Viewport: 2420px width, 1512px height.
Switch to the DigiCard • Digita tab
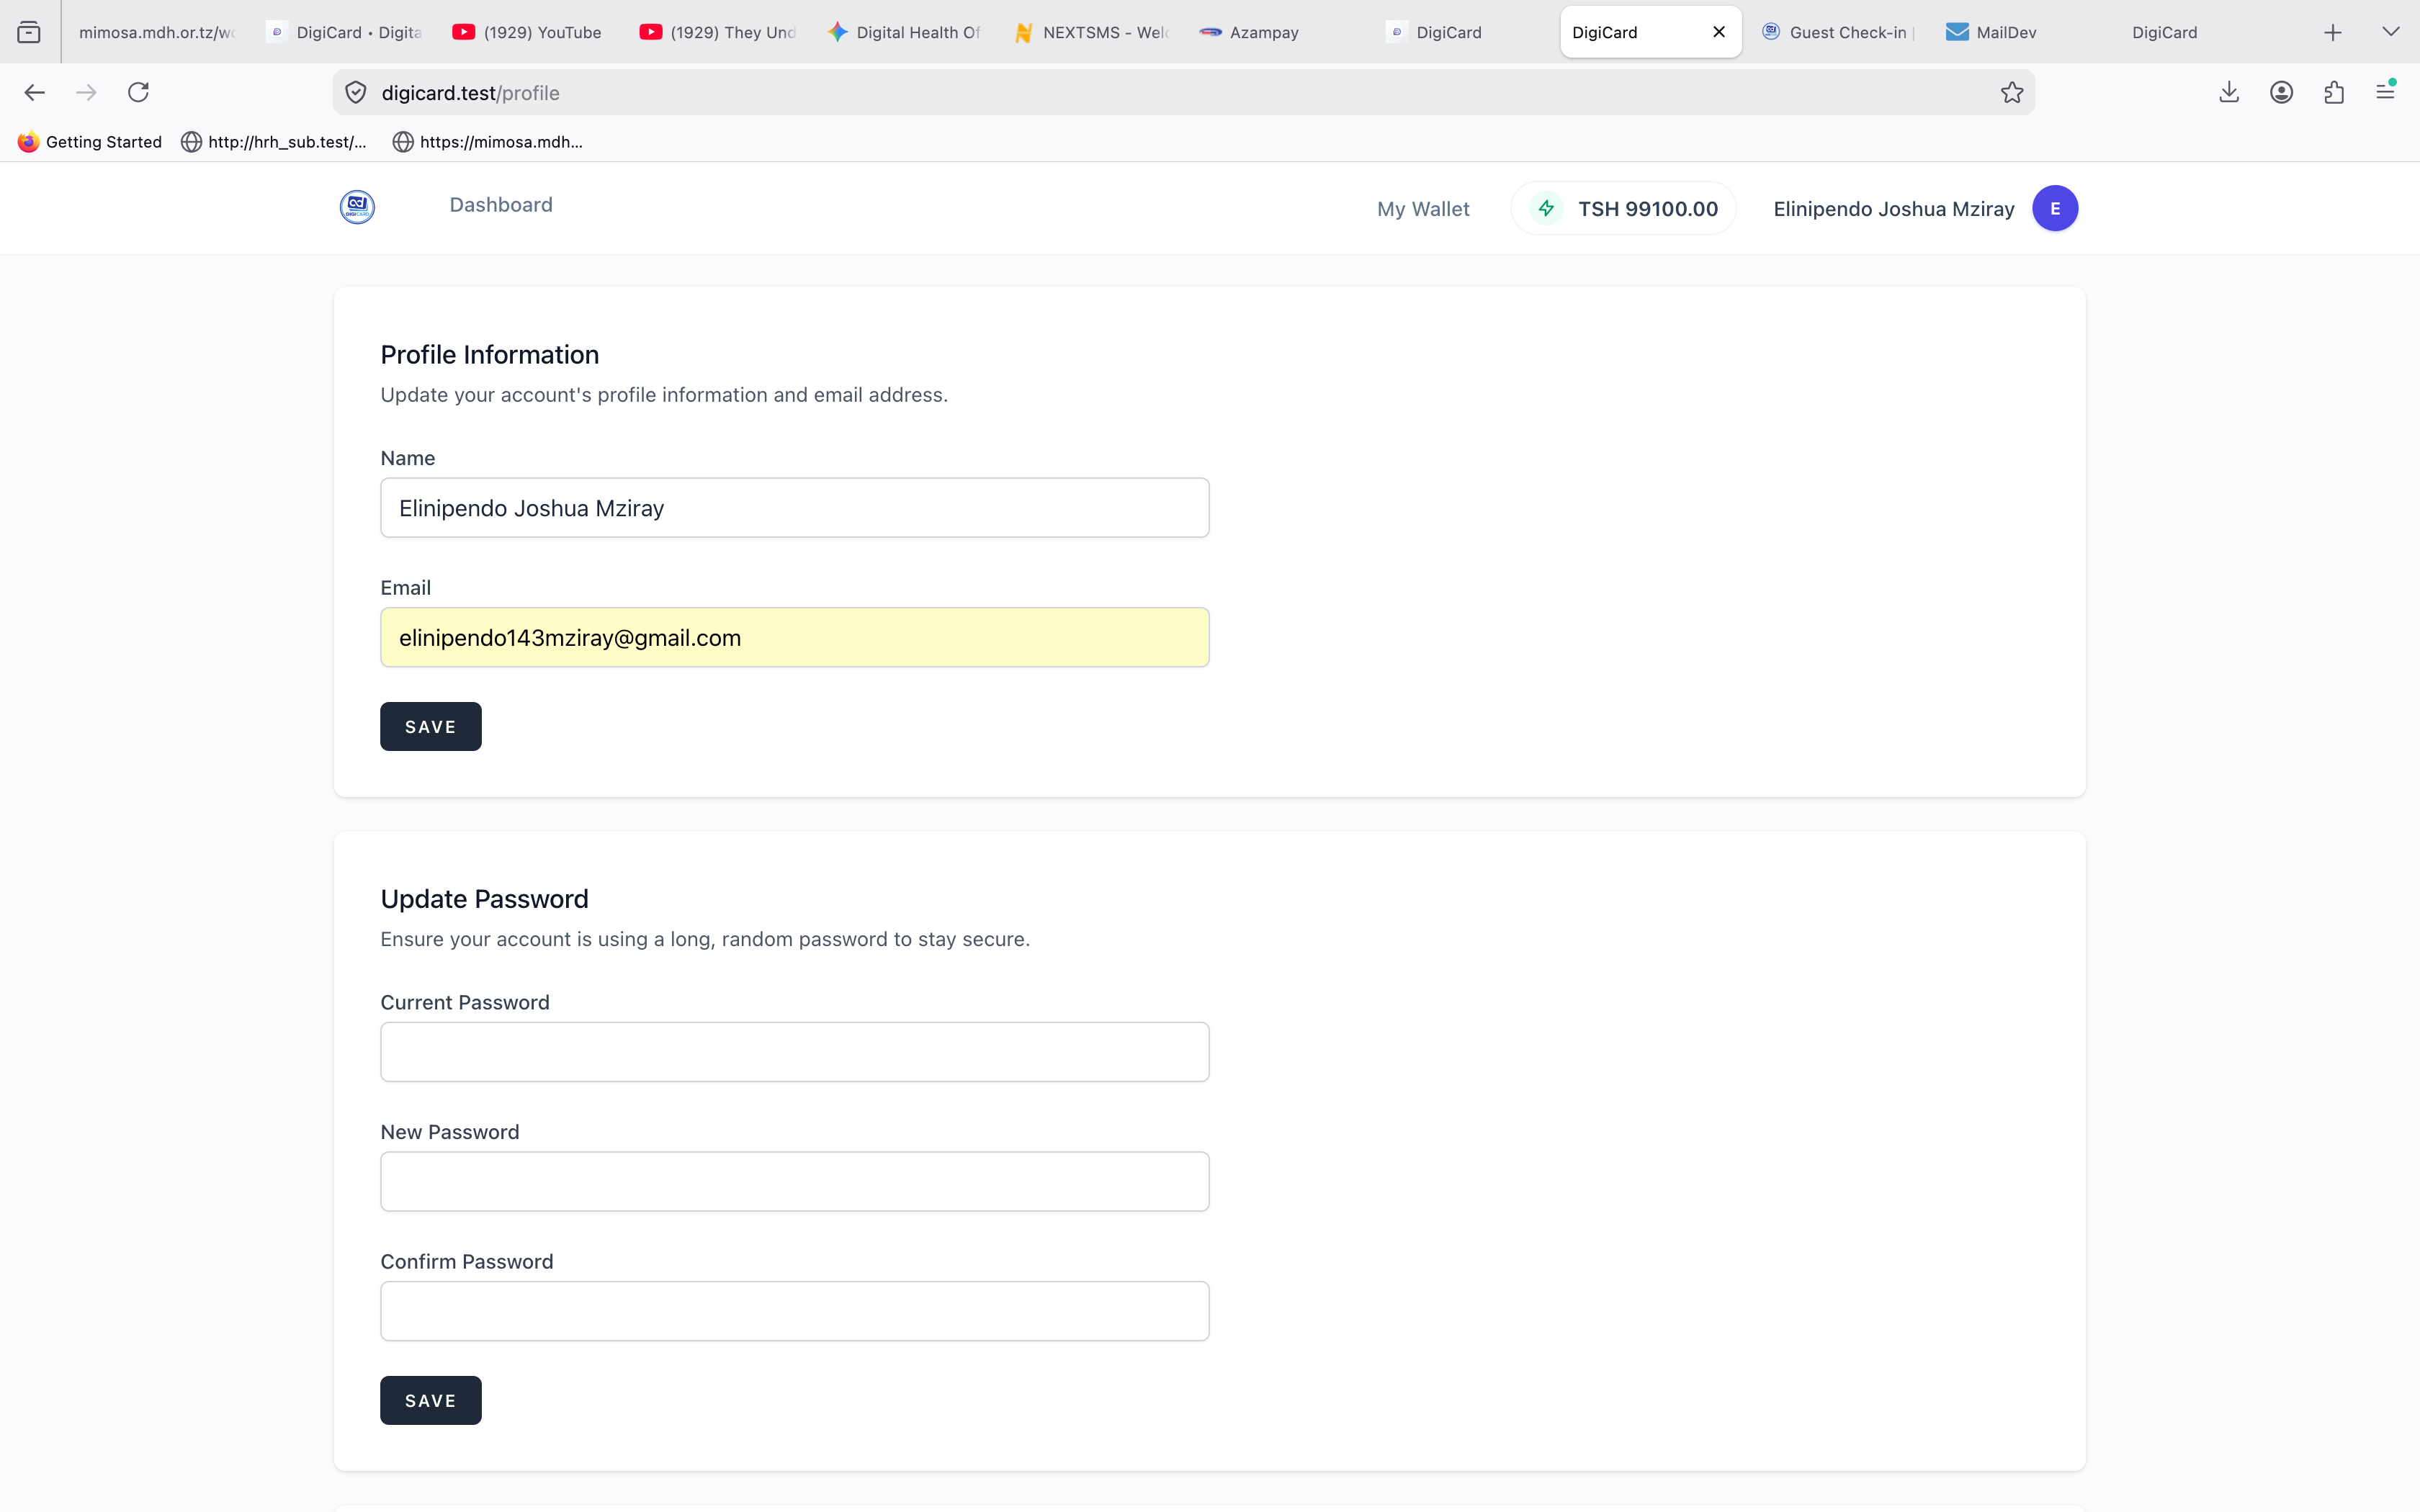[x=345, y=32]
